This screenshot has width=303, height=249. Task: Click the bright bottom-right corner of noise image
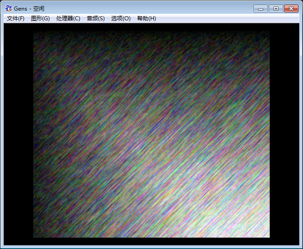pos(261,230)
